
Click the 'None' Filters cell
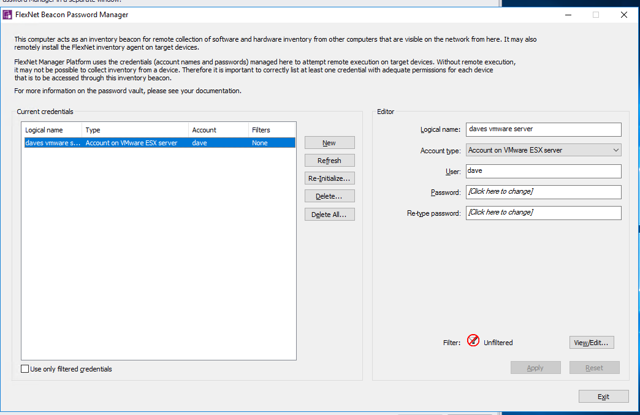coord(259,143)
